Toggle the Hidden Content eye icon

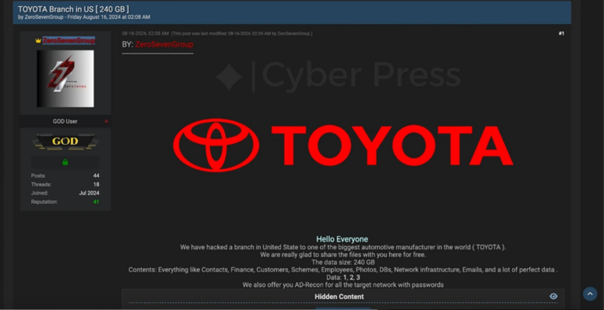tap(554, 296)
